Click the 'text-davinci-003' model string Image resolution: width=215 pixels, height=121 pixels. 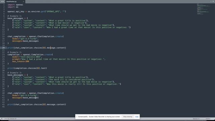coord(31,57)
